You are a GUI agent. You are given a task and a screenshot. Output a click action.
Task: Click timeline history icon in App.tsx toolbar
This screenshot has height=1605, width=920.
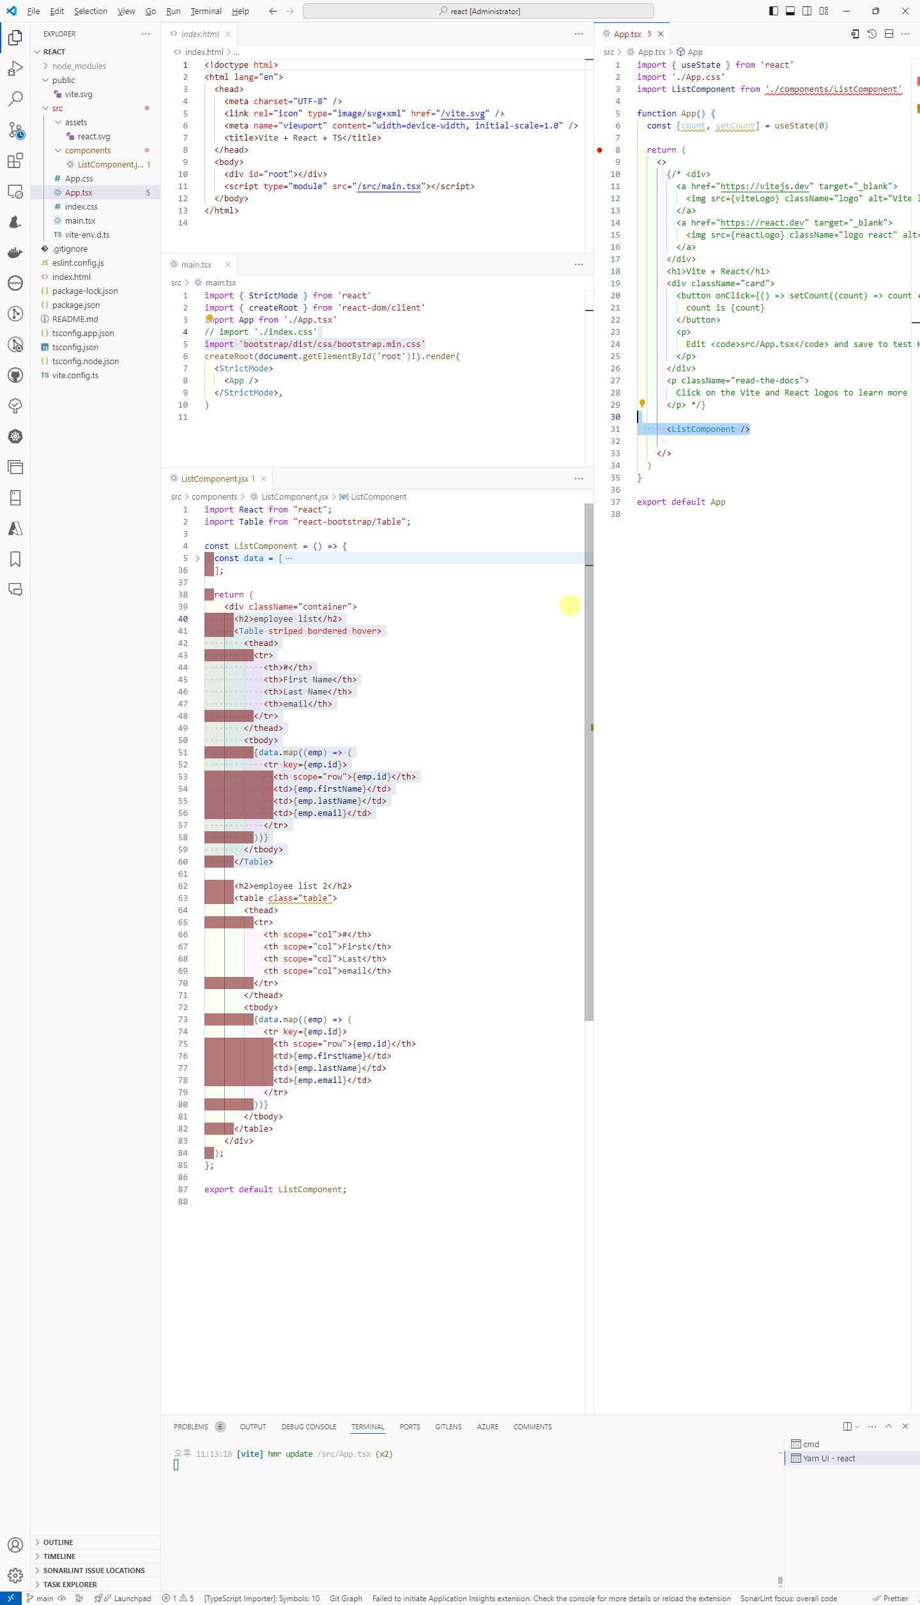(x=872, y=34)
